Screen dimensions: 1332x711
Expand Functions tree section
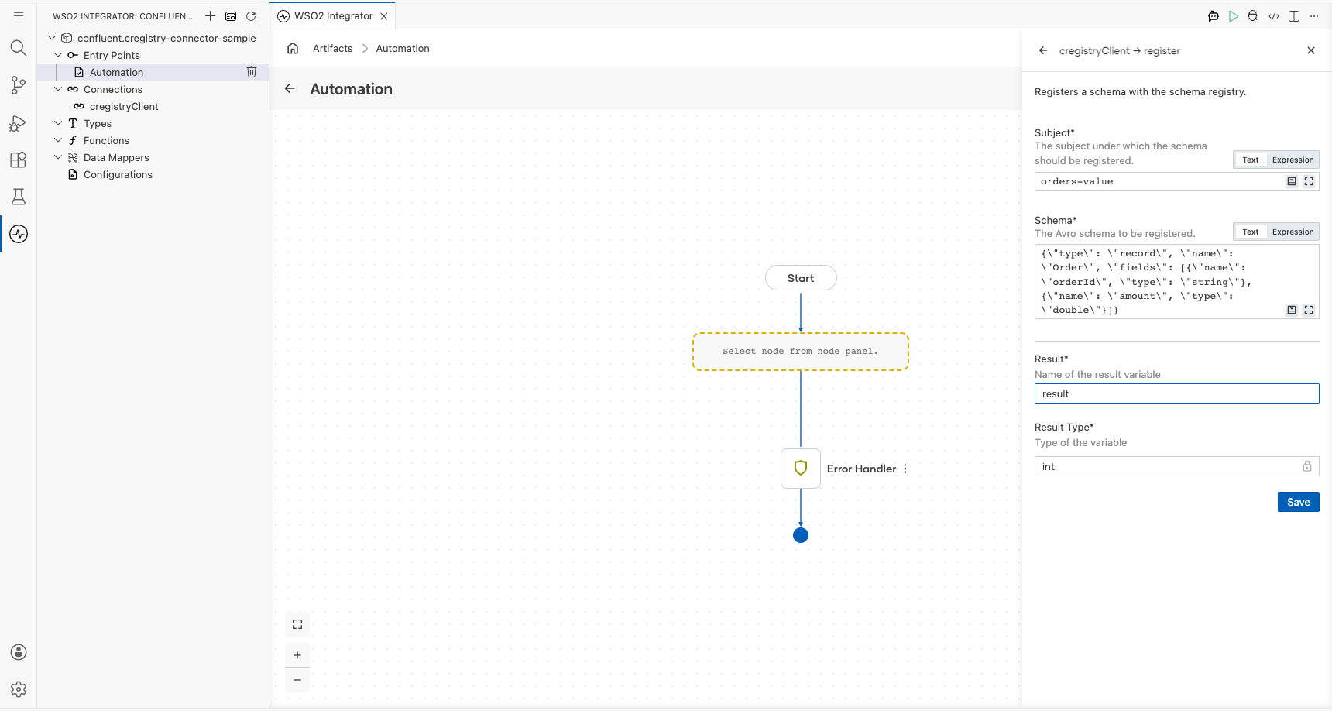coord(58,140)
